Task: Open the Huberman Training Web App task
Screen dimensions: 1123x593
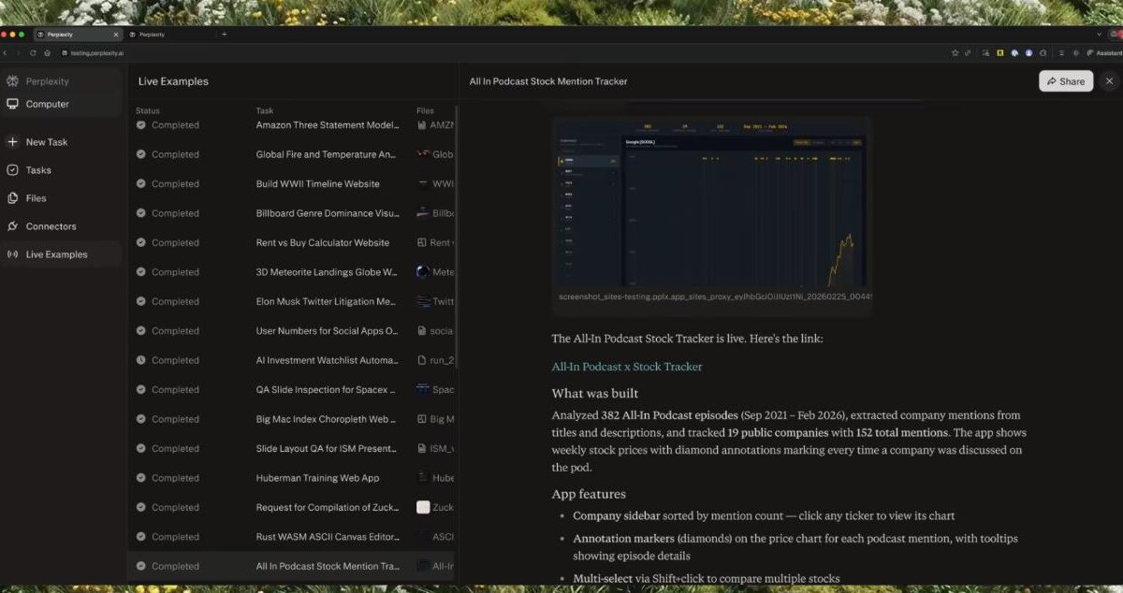Action: pos(318,478)
